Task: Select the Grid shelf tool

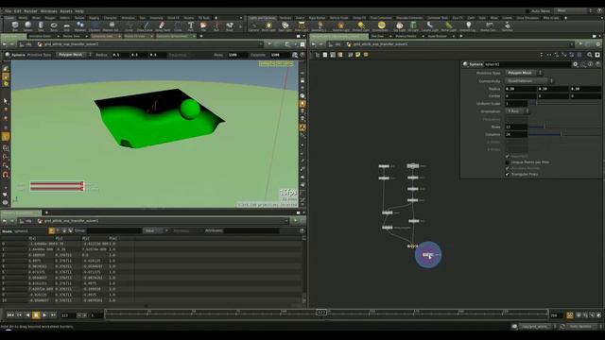Action: pyautogui.click(x=67, y=26)
